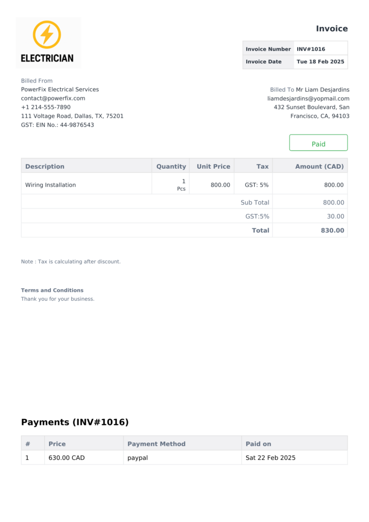This screenshot has height=522, width=369.
Task: Select the Wiring Installation line item
Action: (x=50, y=185)
